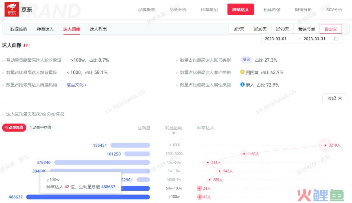Viewport: 352px width, 203px height.
Task: Open the 种草达人 sub-tab
Action: point(45,29)
